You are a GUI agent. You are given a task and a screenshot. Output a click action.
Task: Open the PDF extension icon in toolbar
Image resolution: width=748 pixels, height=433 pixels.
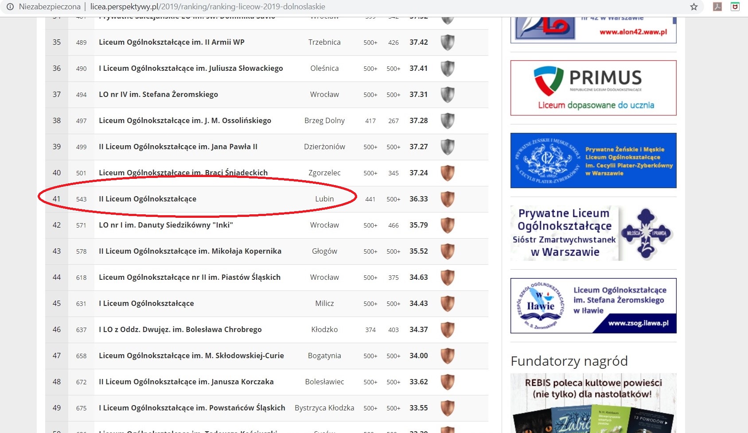point(717,7)
